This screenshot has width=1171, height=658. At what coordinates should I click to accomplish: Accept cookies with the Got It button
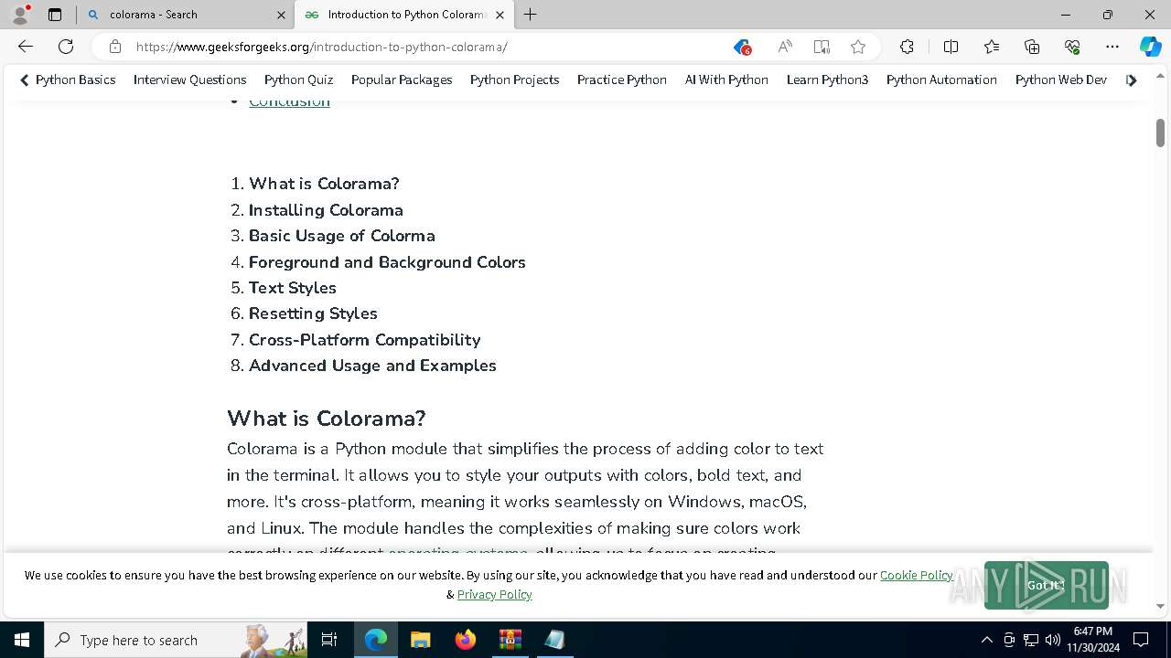(x=1047, y=585)
